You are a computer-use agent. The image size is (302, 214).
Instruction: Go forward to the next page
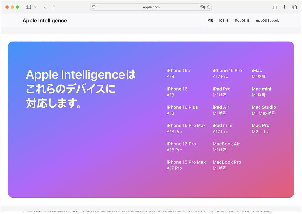54,7
